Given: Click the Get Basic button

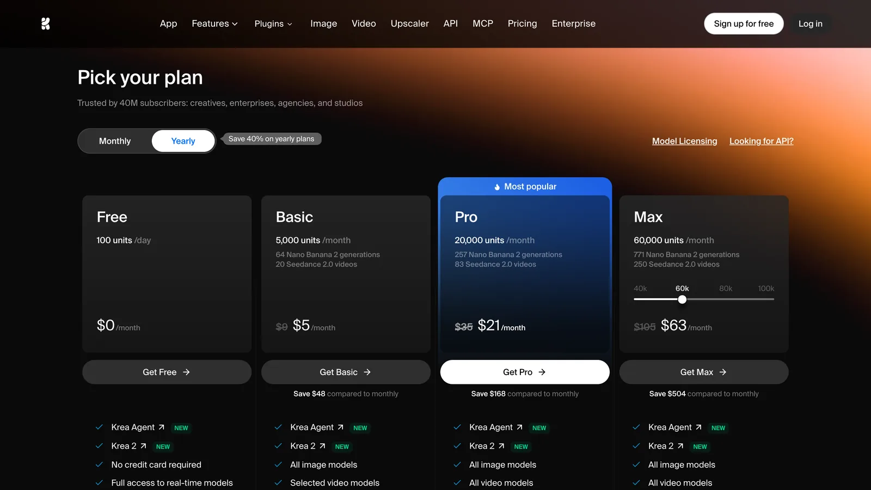Looking at the screenshot, I should (346, 372).
